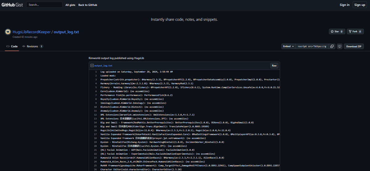Open HugsLibRecordKeeper user profile link
The width and height of the screenshot is (370, 171).
point(31,32)
